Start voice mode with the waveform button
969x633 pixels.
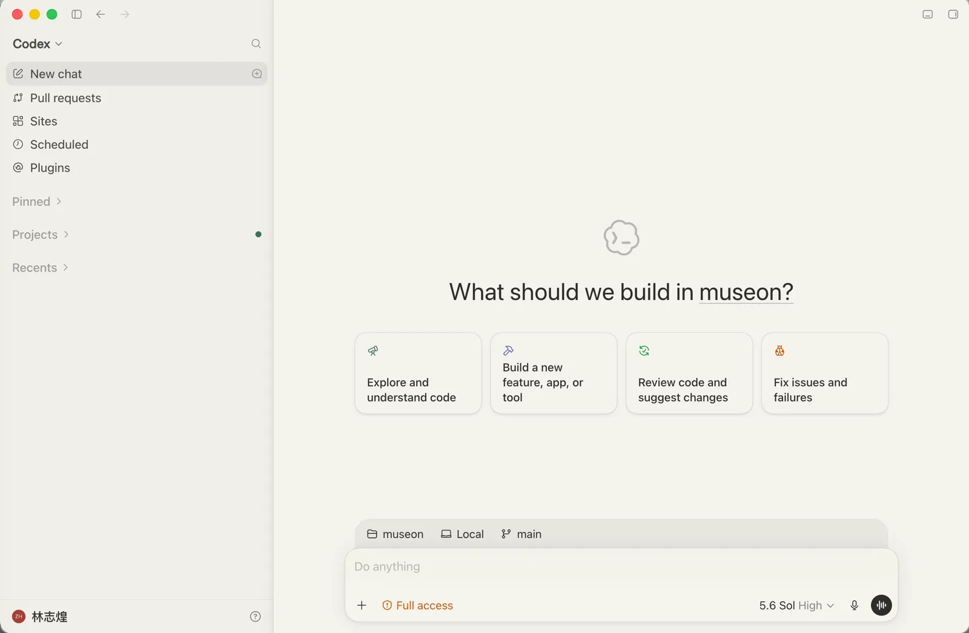881,605
